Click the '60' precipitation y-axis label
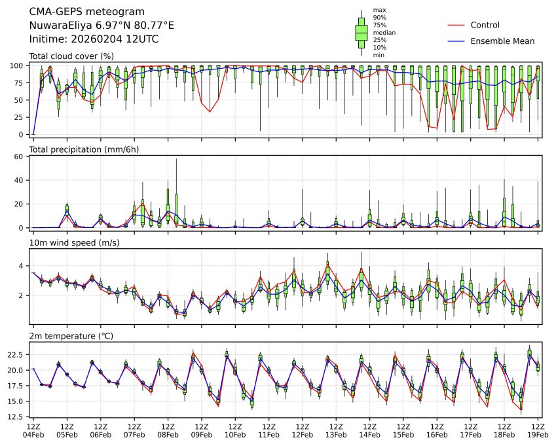The width and height of the screenshot is (556, 446). pyautogui.click(x=20, y=157)
